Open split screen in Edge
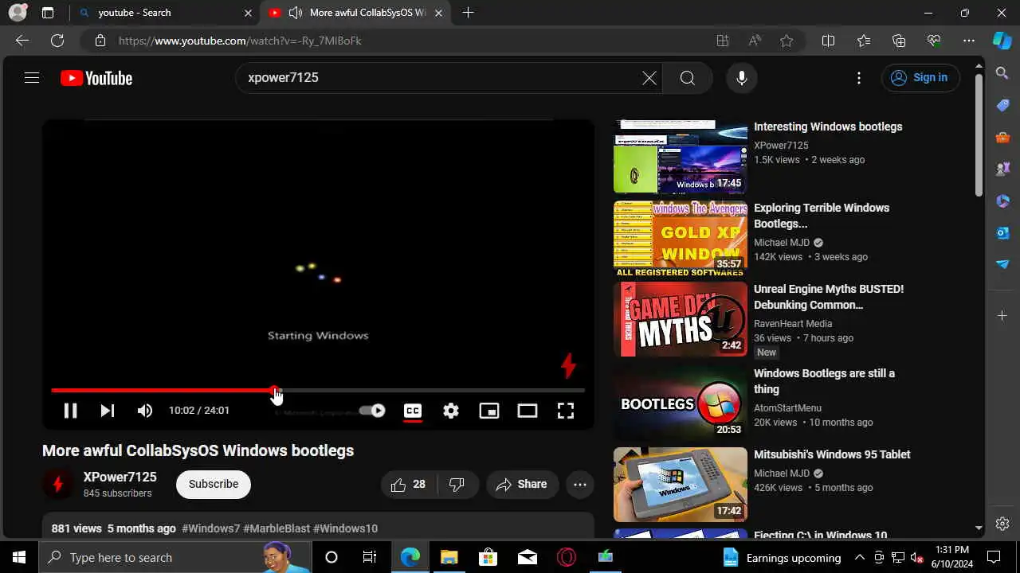 pos(828,41)
